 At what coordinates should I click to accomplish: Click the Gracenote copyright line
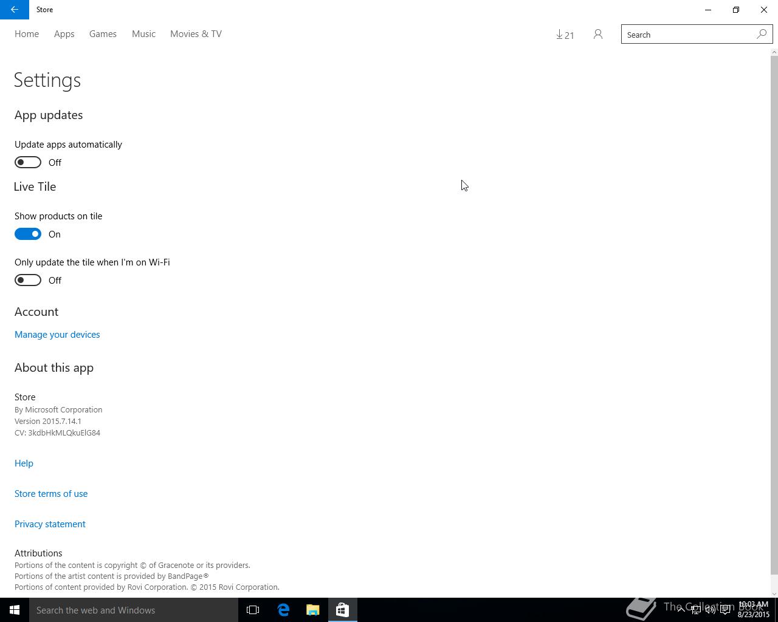pyautogui.click(x=133, y=565)
